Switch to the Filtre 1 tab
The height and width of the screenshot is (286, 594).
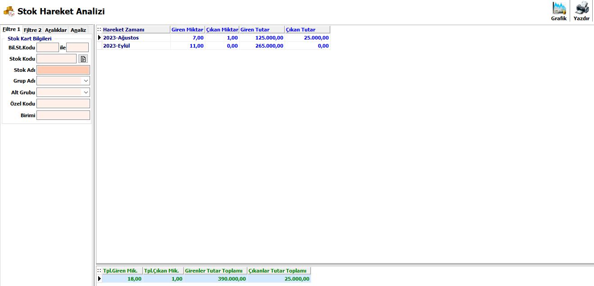click(x=12, y=30)
